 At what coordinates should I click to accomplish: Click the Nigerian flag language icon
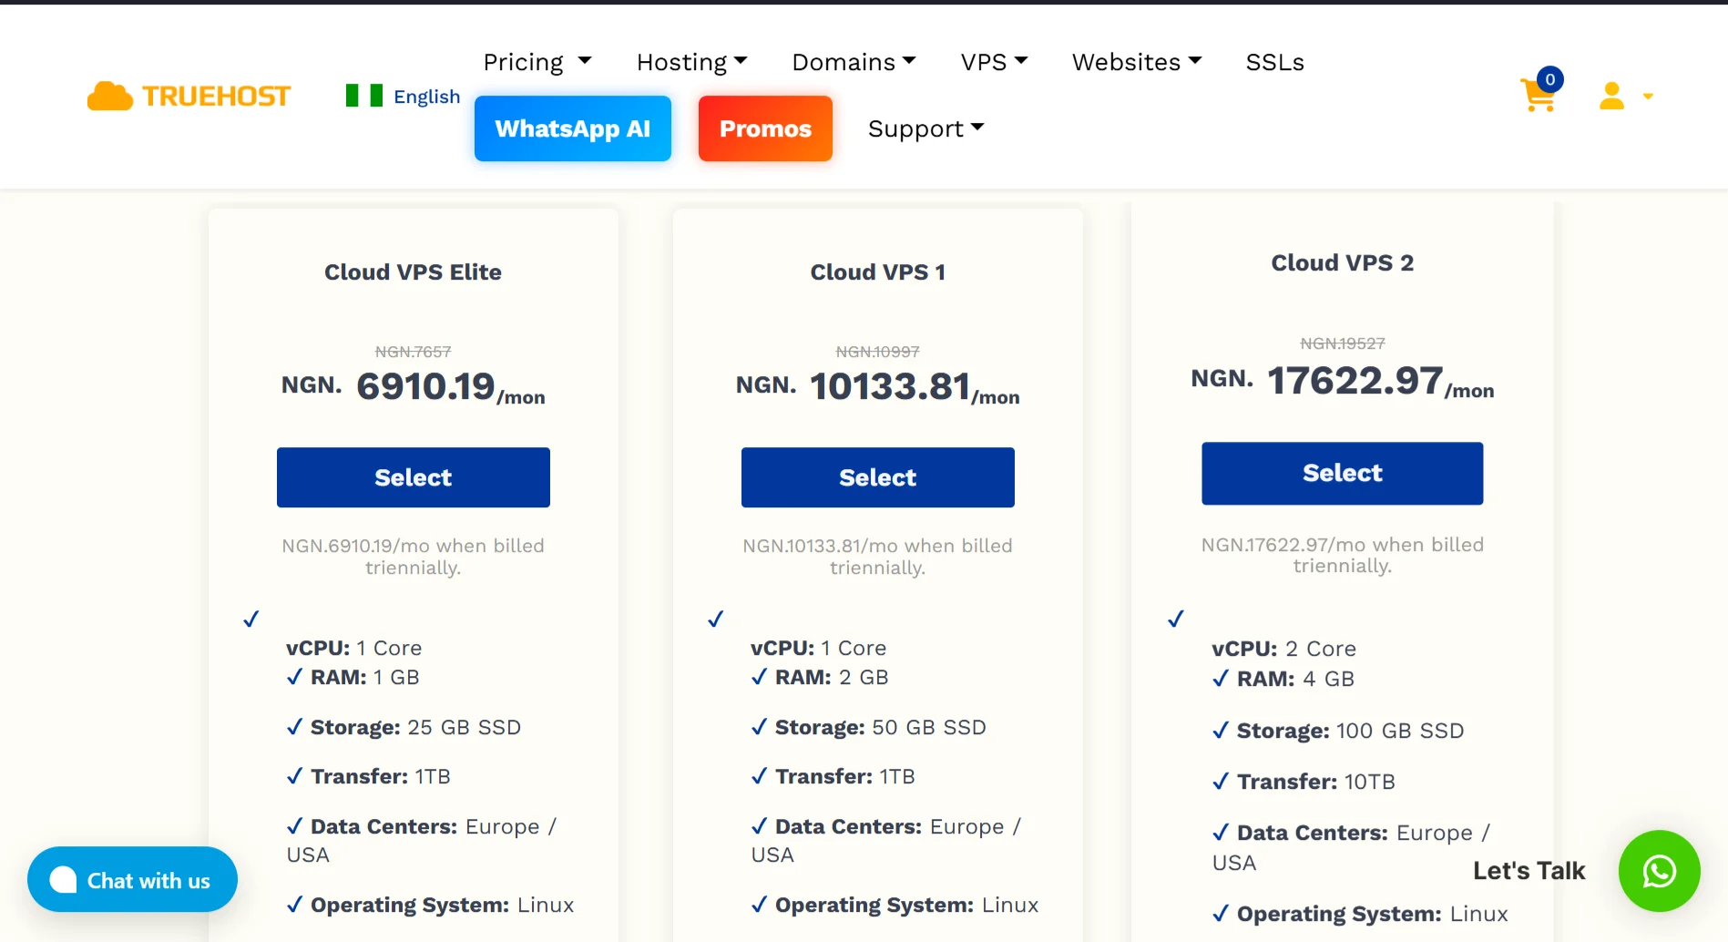[x=363, y=96]
